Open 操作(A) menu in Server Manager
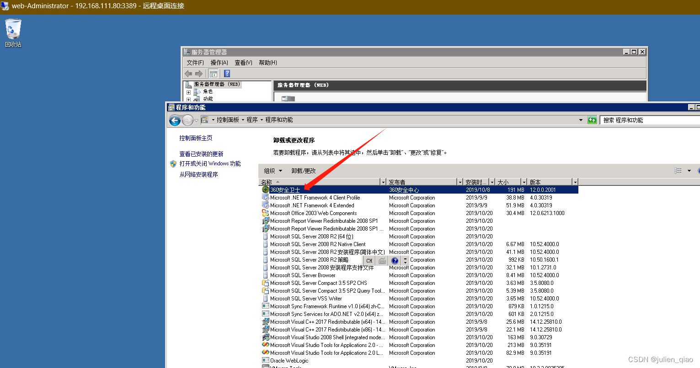Screen dimensions: 700x368 coord(219,63)
